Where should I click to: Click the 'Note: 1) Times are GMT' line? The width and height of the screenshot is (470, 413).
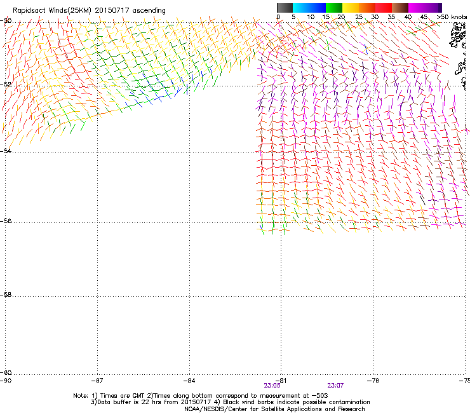[201, 396]
